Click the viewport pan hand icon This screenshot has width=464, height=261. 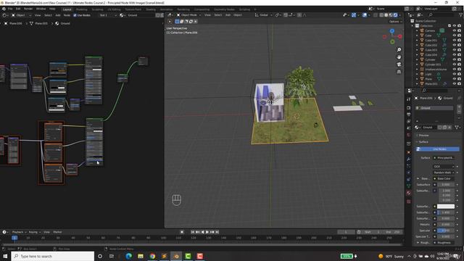tap(399, 57)
